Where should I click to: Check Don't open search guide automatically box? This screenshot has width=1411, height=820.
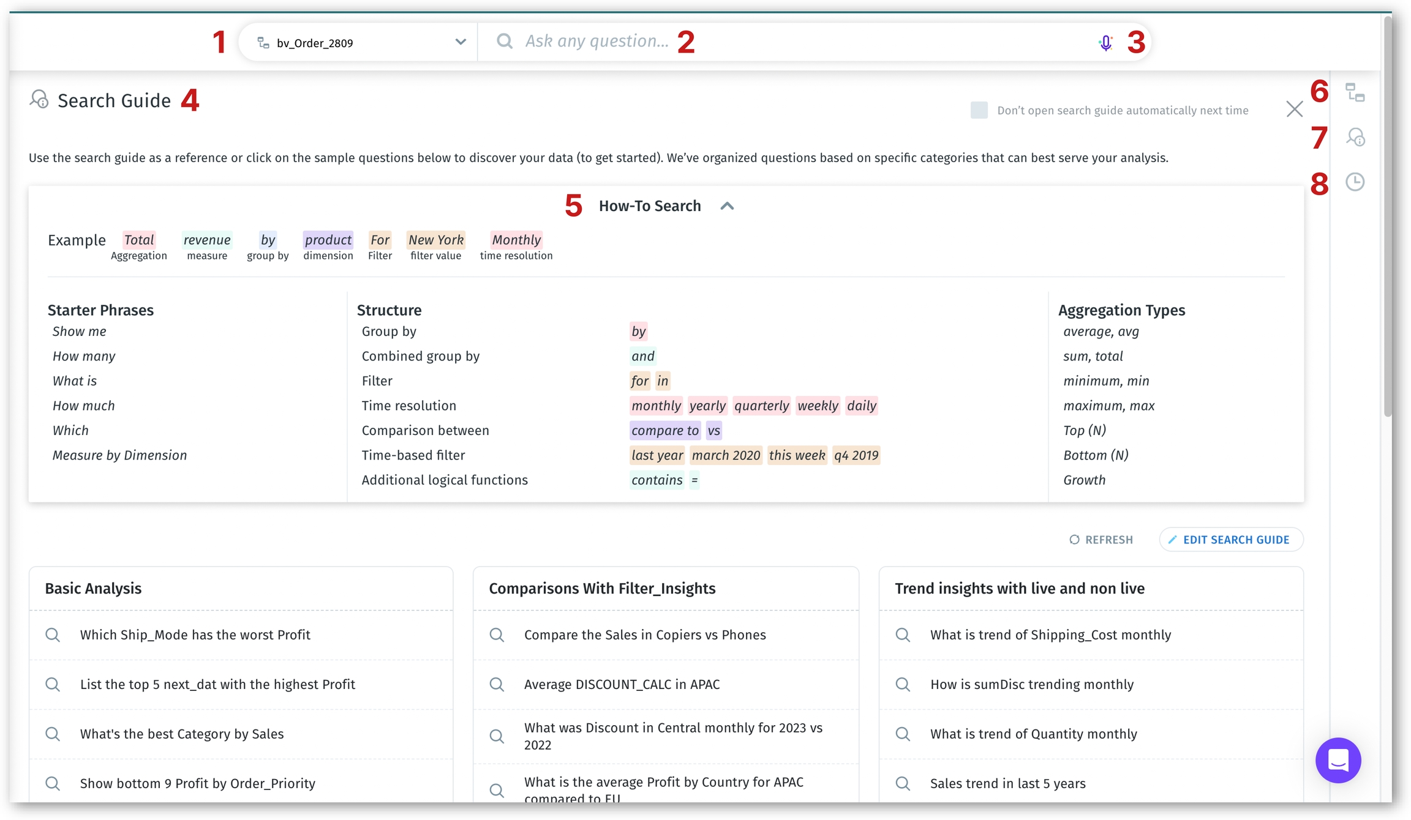coord(979,110)
